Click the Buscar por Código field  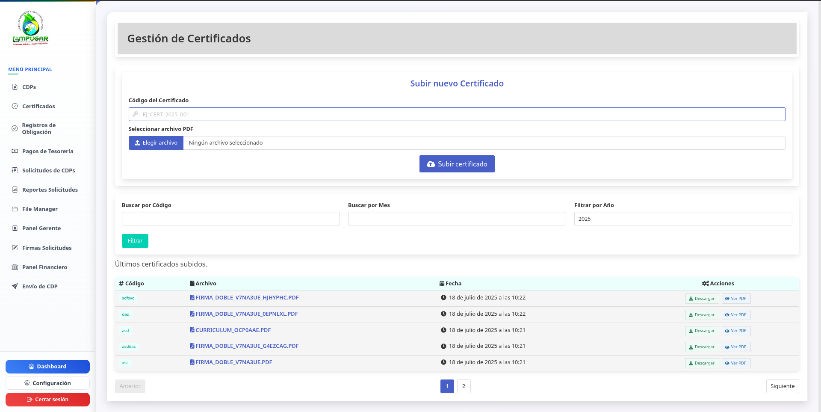point(230,219)
